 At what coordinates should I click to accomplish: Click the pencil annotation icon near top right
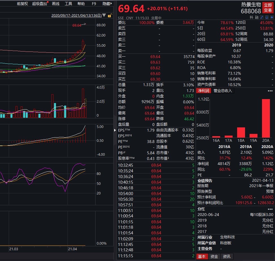[261, 17]
